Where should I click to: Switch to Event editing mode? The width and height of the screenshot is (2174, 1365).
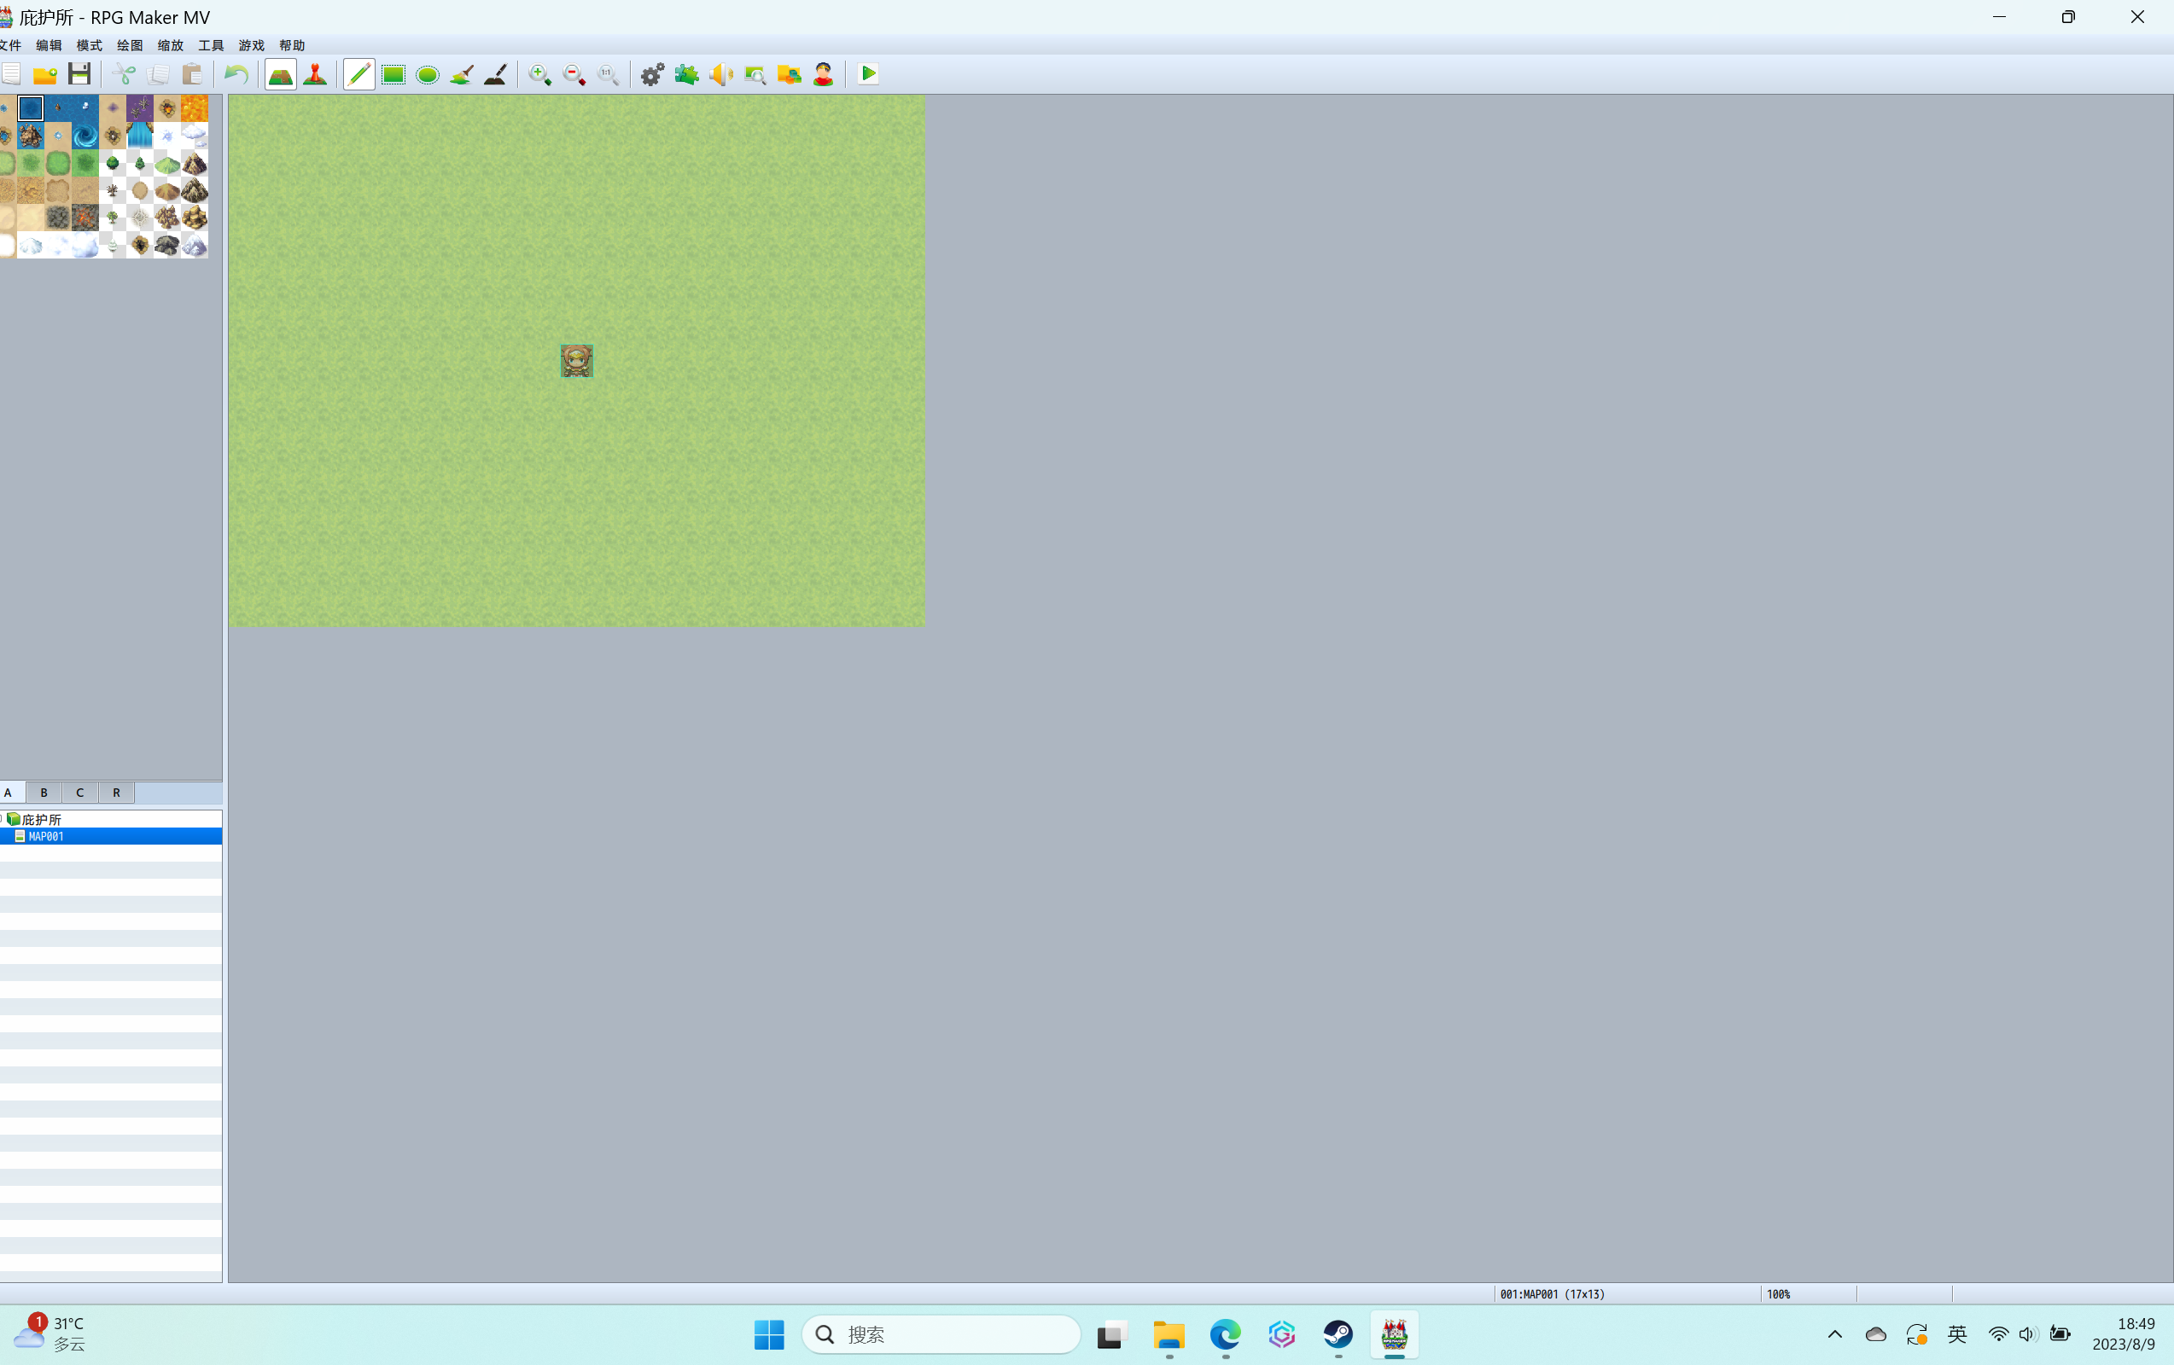tap(315, 75)
